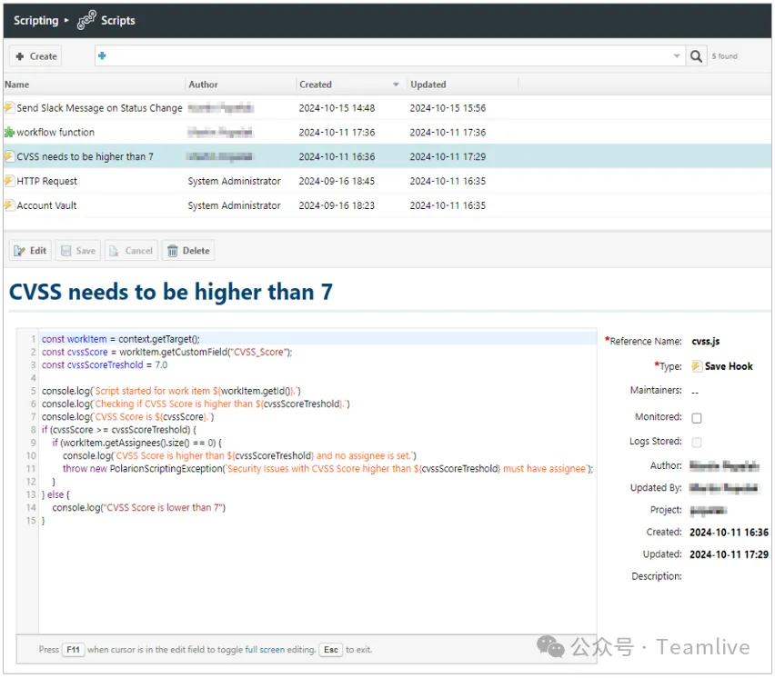Sort by the Name column header
775x678 pixels.
[16, 85]
